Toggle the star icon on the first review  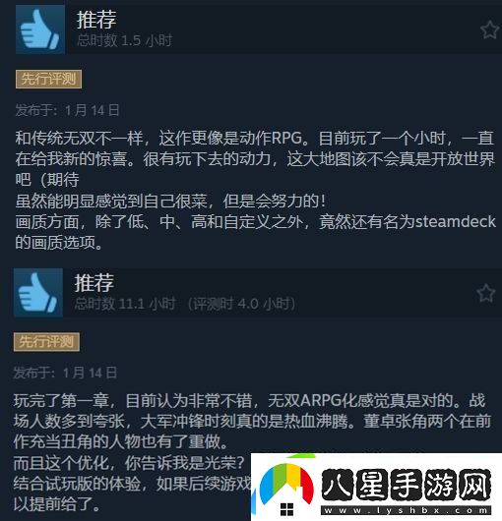[489, 29]
